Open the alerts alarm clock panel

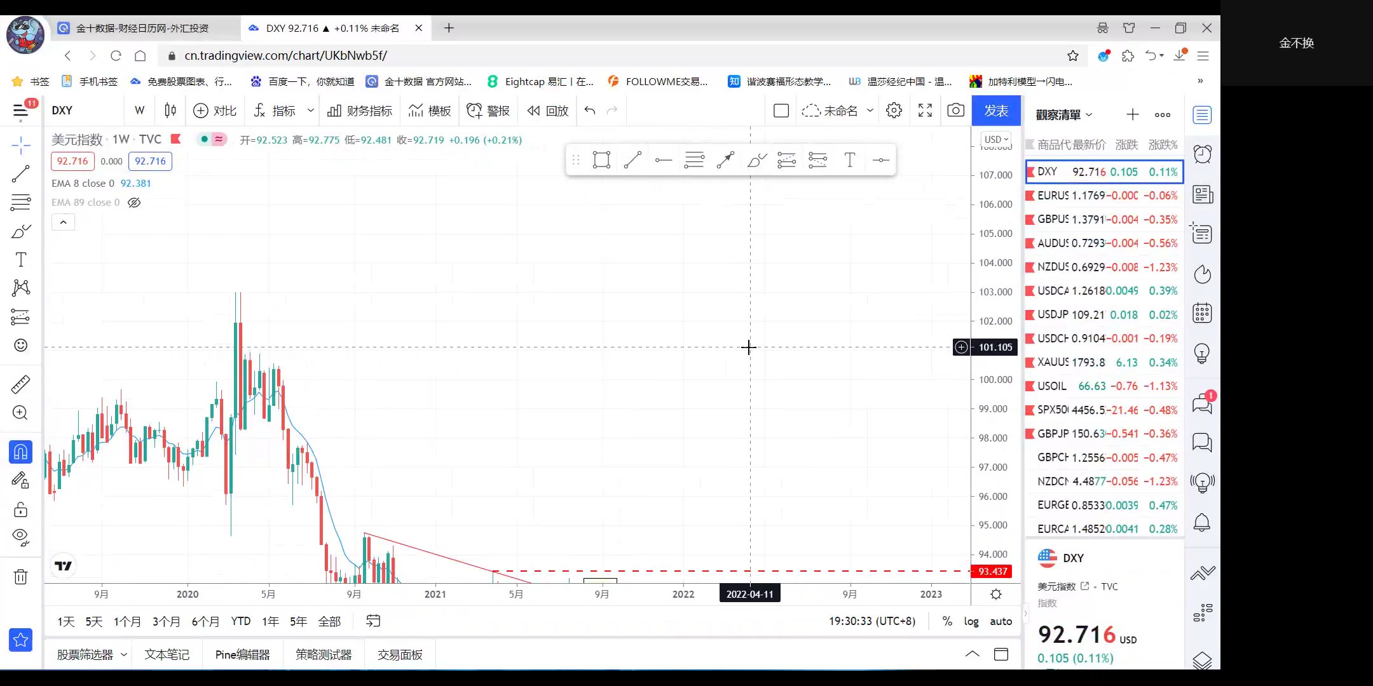click(x=1202, y=154)
